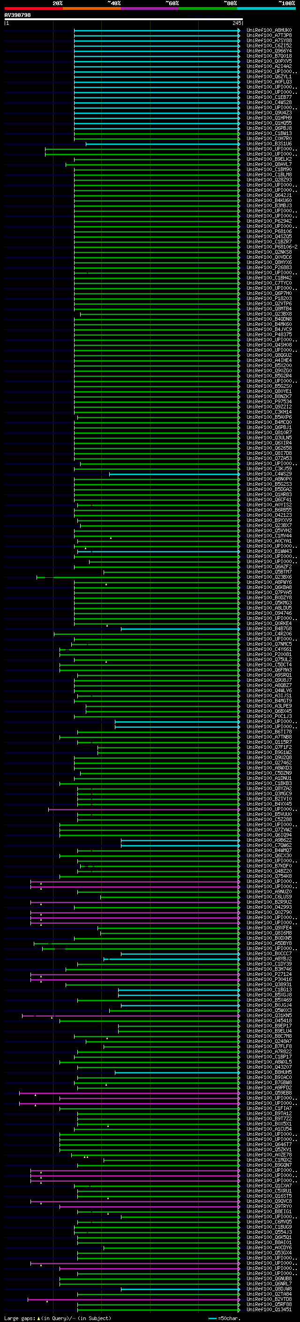Click the cyan =50char. scale key line
Viewport: 300px width, 1322px height.
click(x=212, y=1318)
